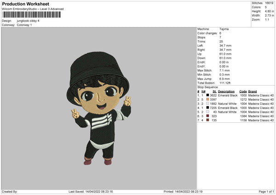This screenshot has height=195, width=276.
Task: Click the 'Created By:' footer label
Action: point(10,191)
